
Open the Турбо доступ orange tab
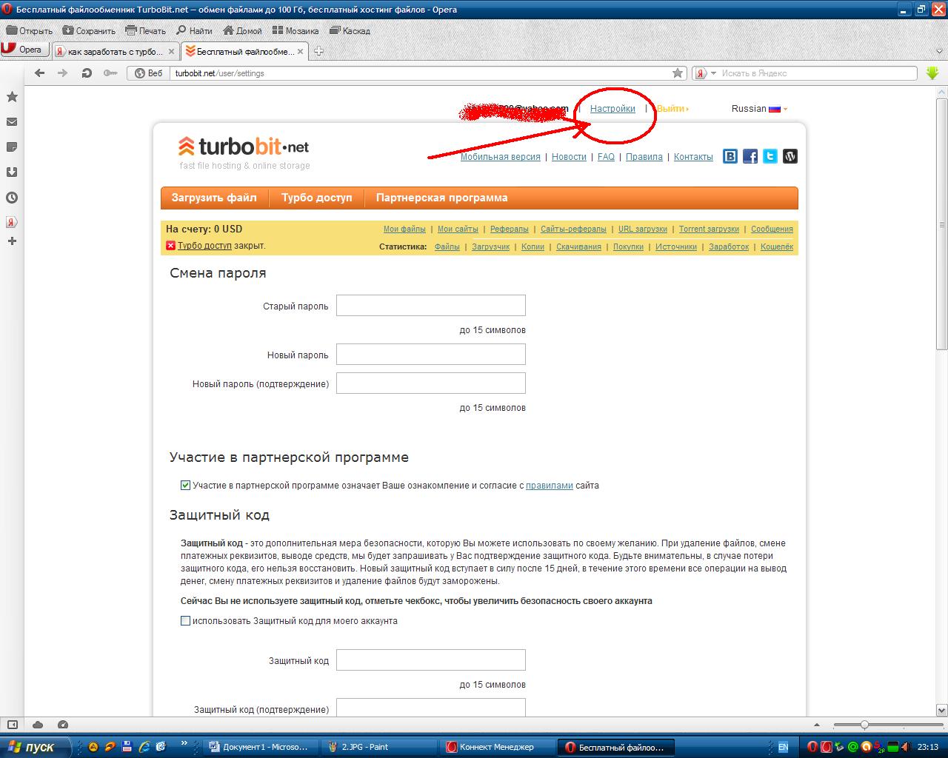316,198
